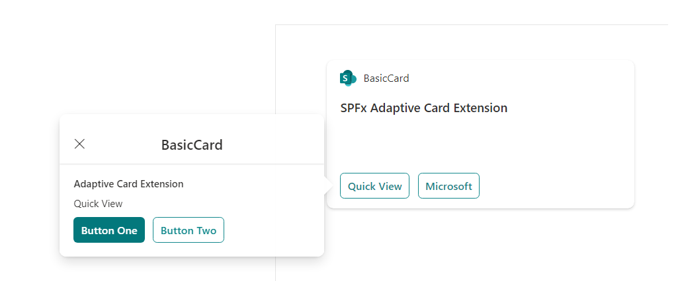Click the BasicCard title in the quick view header
Viewport: 680px width, 281px height.
pyautogui.click(x=192, y=144)
